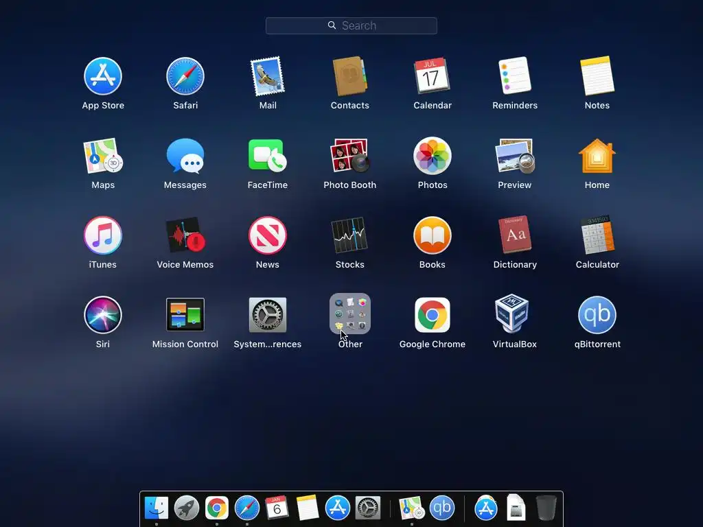Open the Notes app in Launchpad

pyautogui.click(x=597, y=76)
